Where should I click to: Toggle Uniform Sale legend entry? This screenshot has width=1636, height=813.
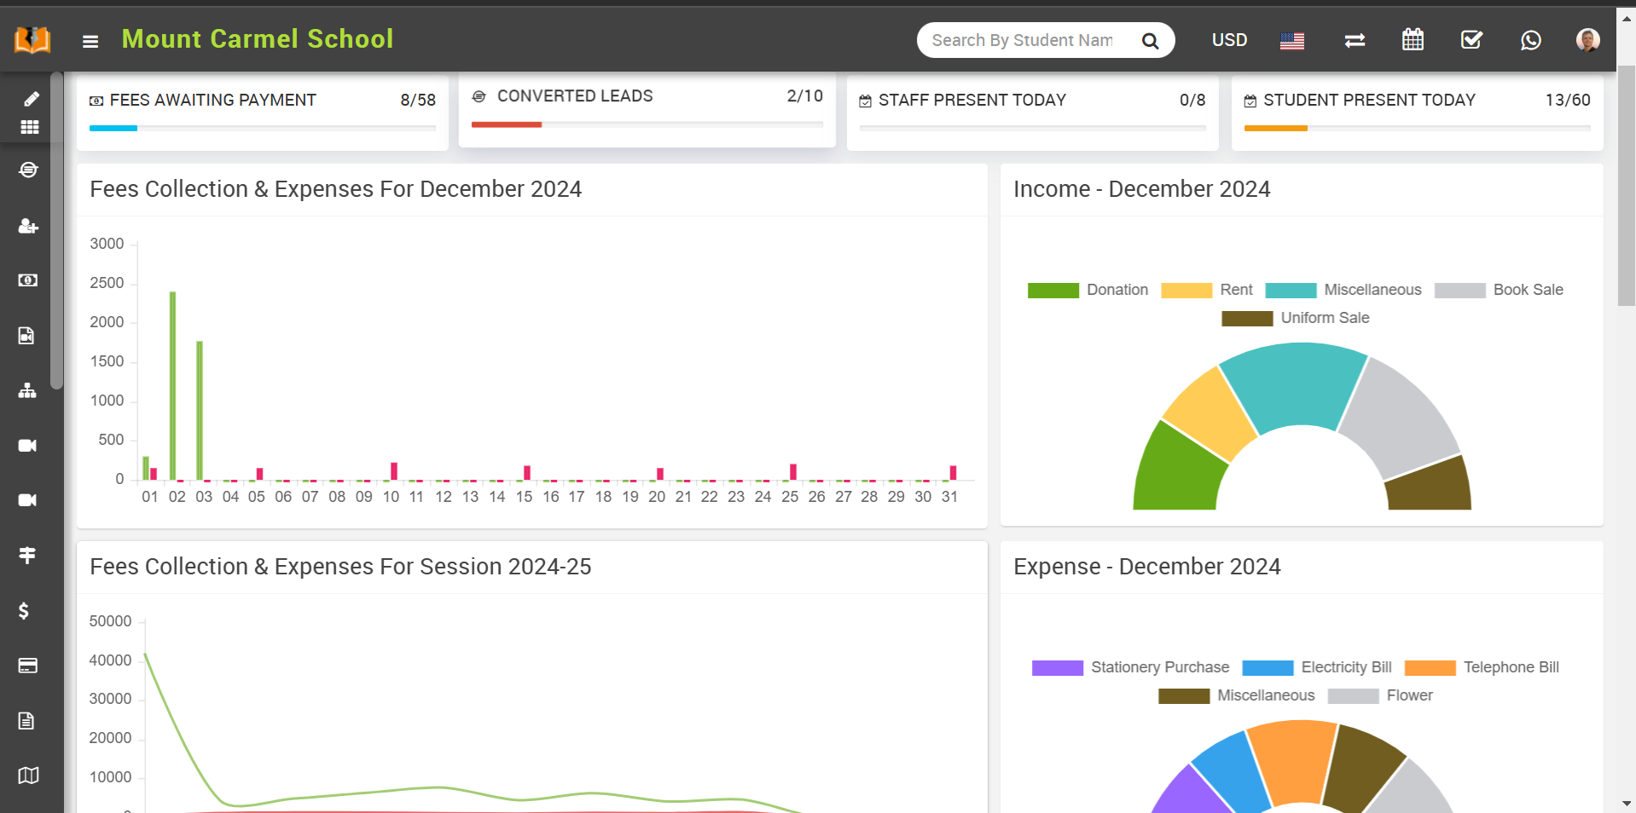point(1296,318)
